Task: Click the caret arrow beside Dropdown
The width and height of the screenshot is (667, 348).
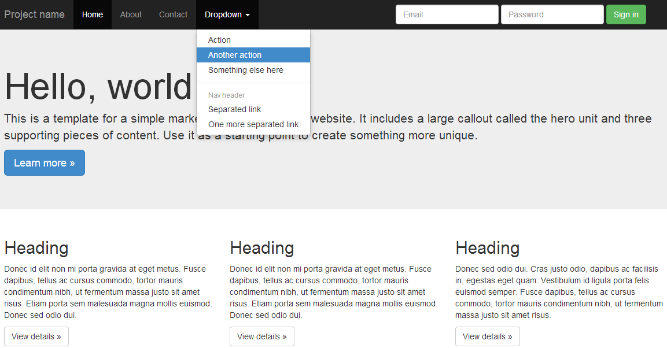Action: click(x=248, y=15)
